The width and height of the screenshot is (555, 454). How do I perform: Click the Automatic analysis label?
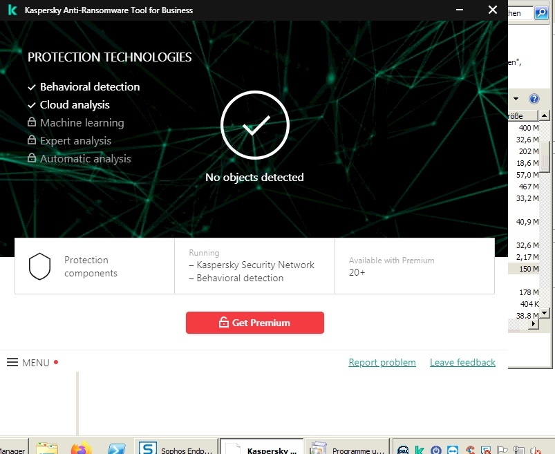click(85, 159)
